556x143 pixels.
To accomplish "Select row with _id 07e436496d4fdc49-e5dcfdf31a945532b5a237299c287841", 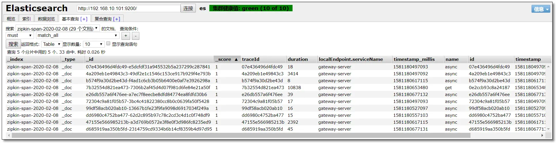I will point(276,67).
